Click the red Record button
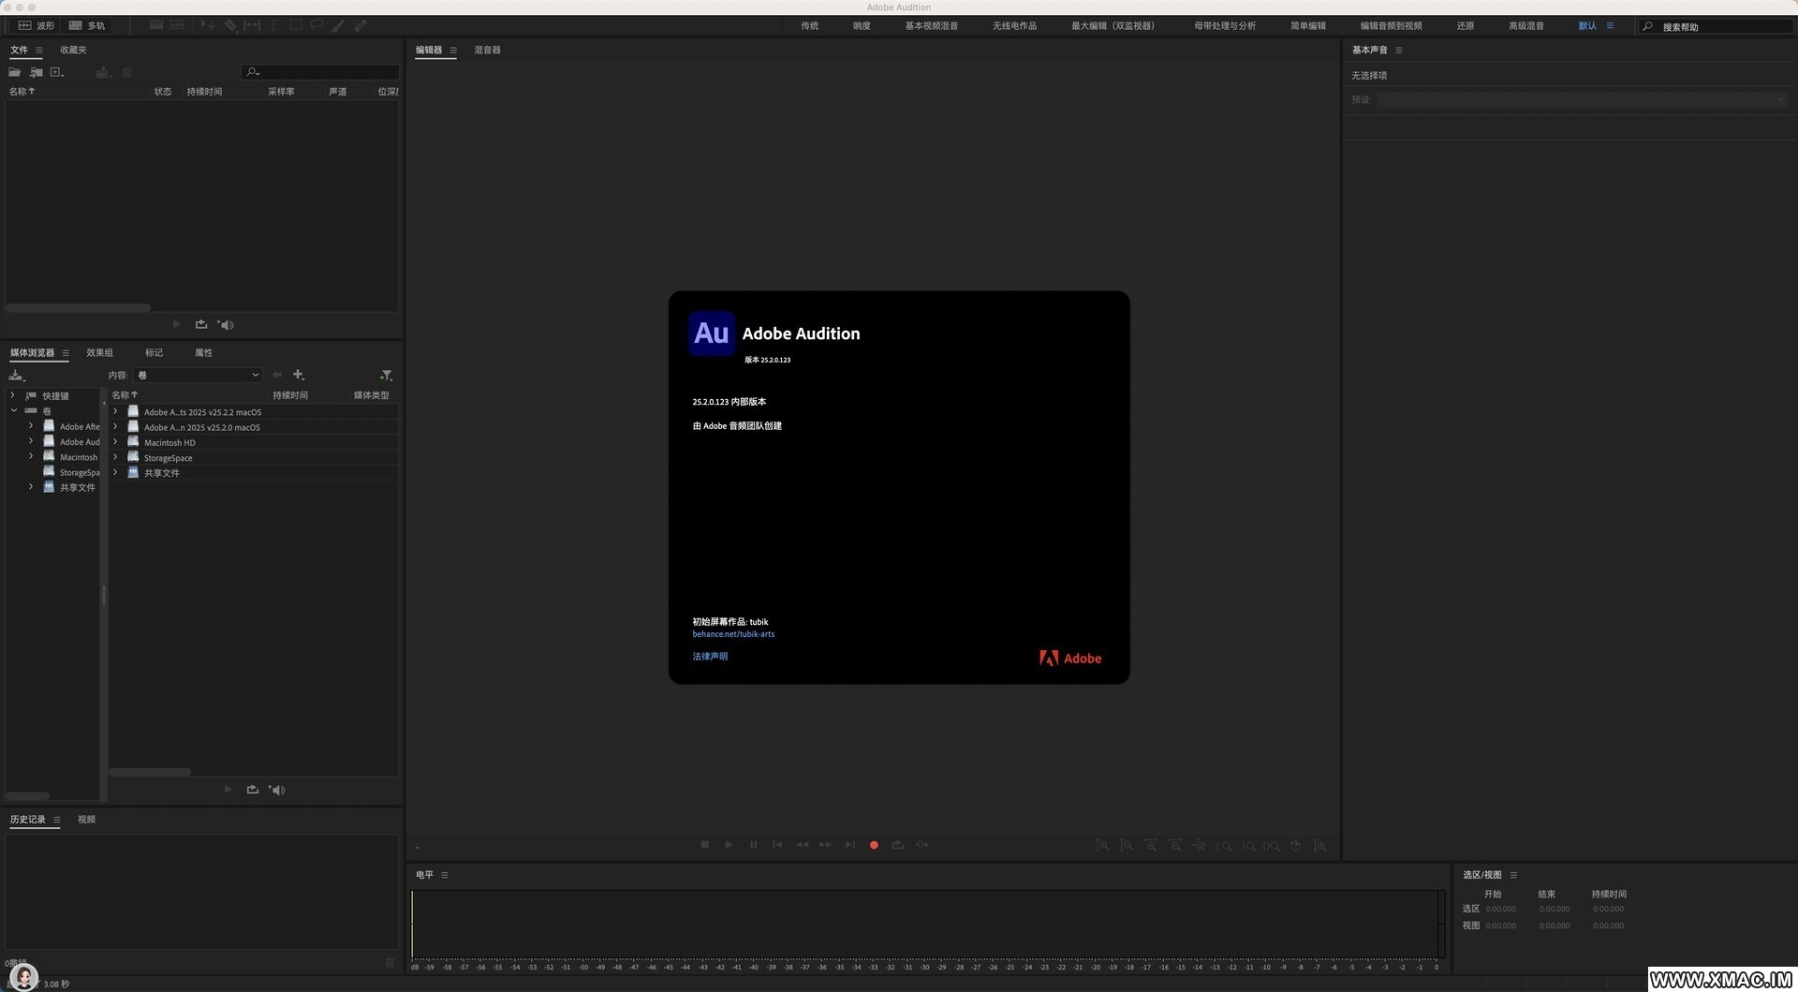The width and height of the screenshot is (1798, 992). click(x=874, y=845)
